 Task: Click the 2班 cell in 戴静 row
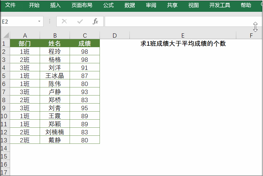25,140
